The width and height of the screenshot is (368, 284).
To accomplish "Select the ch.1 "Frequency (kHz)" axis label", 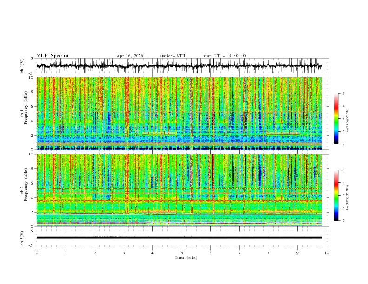I will coord(26,108).
